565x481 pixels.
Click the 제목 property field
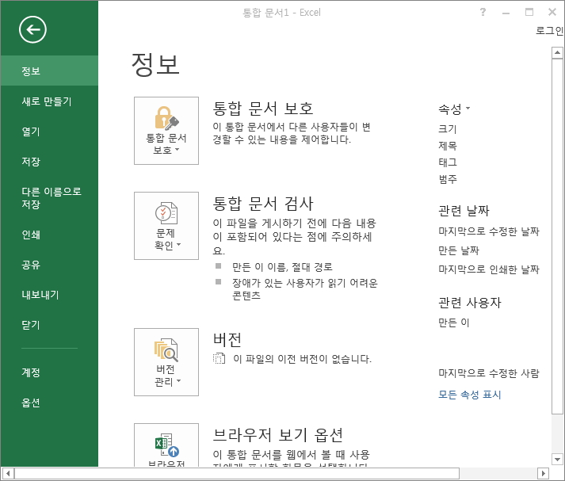(x=448, y=146)
